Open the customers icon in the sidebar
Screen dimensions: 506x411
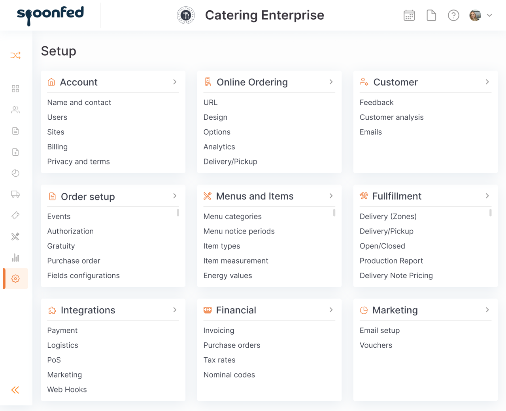[x=15, y=109]
